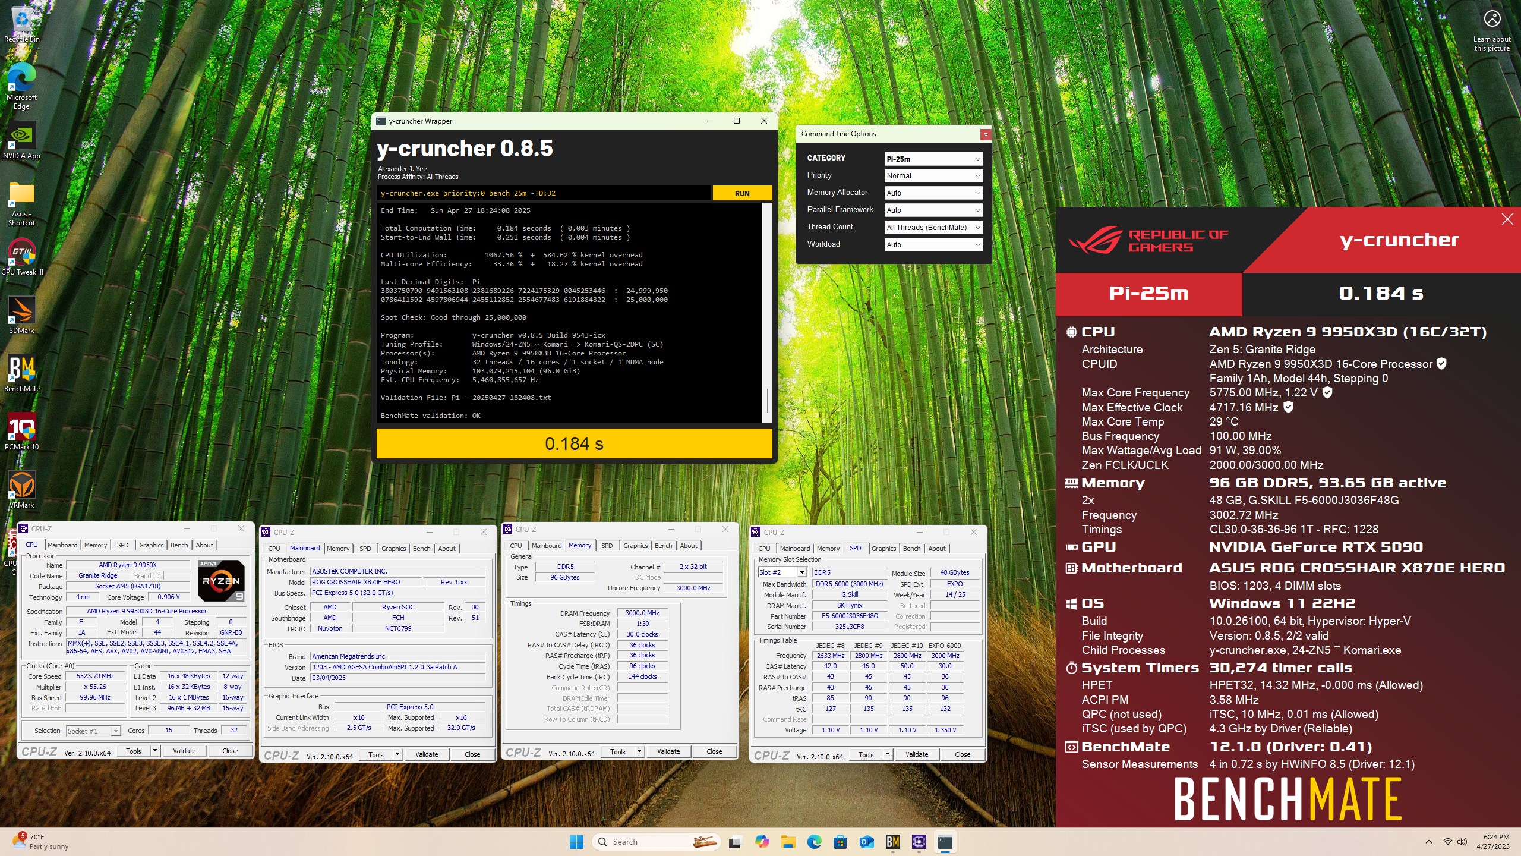This screenshot has width=1521, height=856.
Task: Click the BIOS Version 1203 field
Action: 397,667
